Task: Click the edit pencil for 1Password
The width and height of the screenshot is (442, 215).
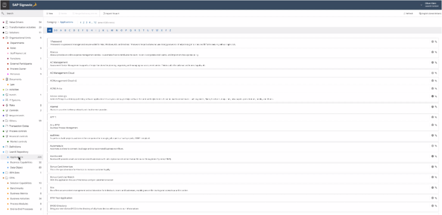Action: coord(436,41)
